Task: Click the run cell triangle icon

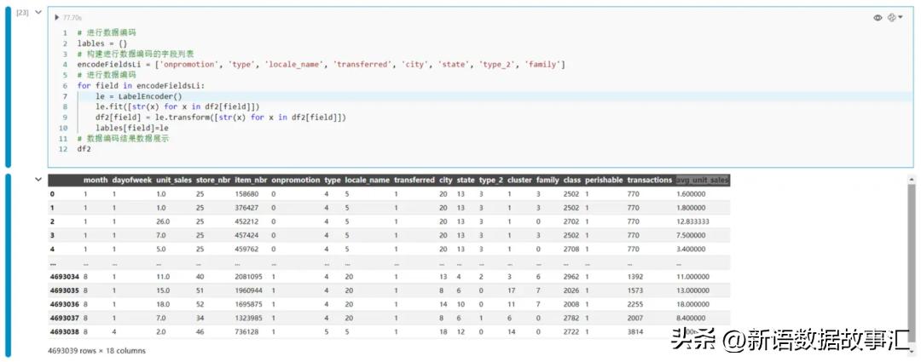Action: [57, 17]
